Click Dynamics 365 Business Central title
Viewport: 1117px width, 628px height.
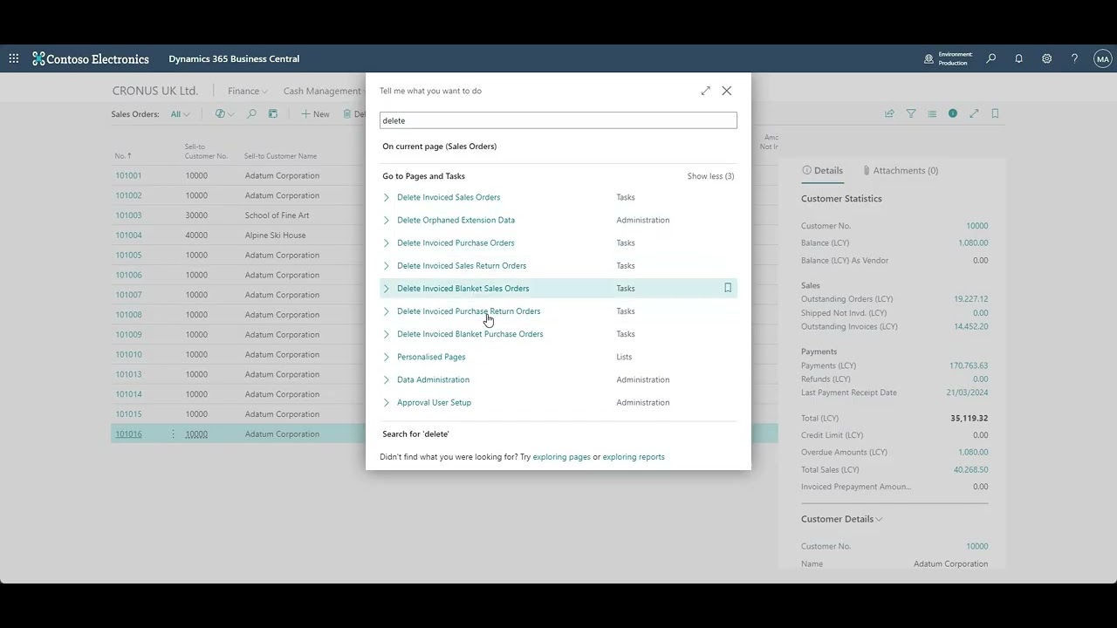pos(234,58)
